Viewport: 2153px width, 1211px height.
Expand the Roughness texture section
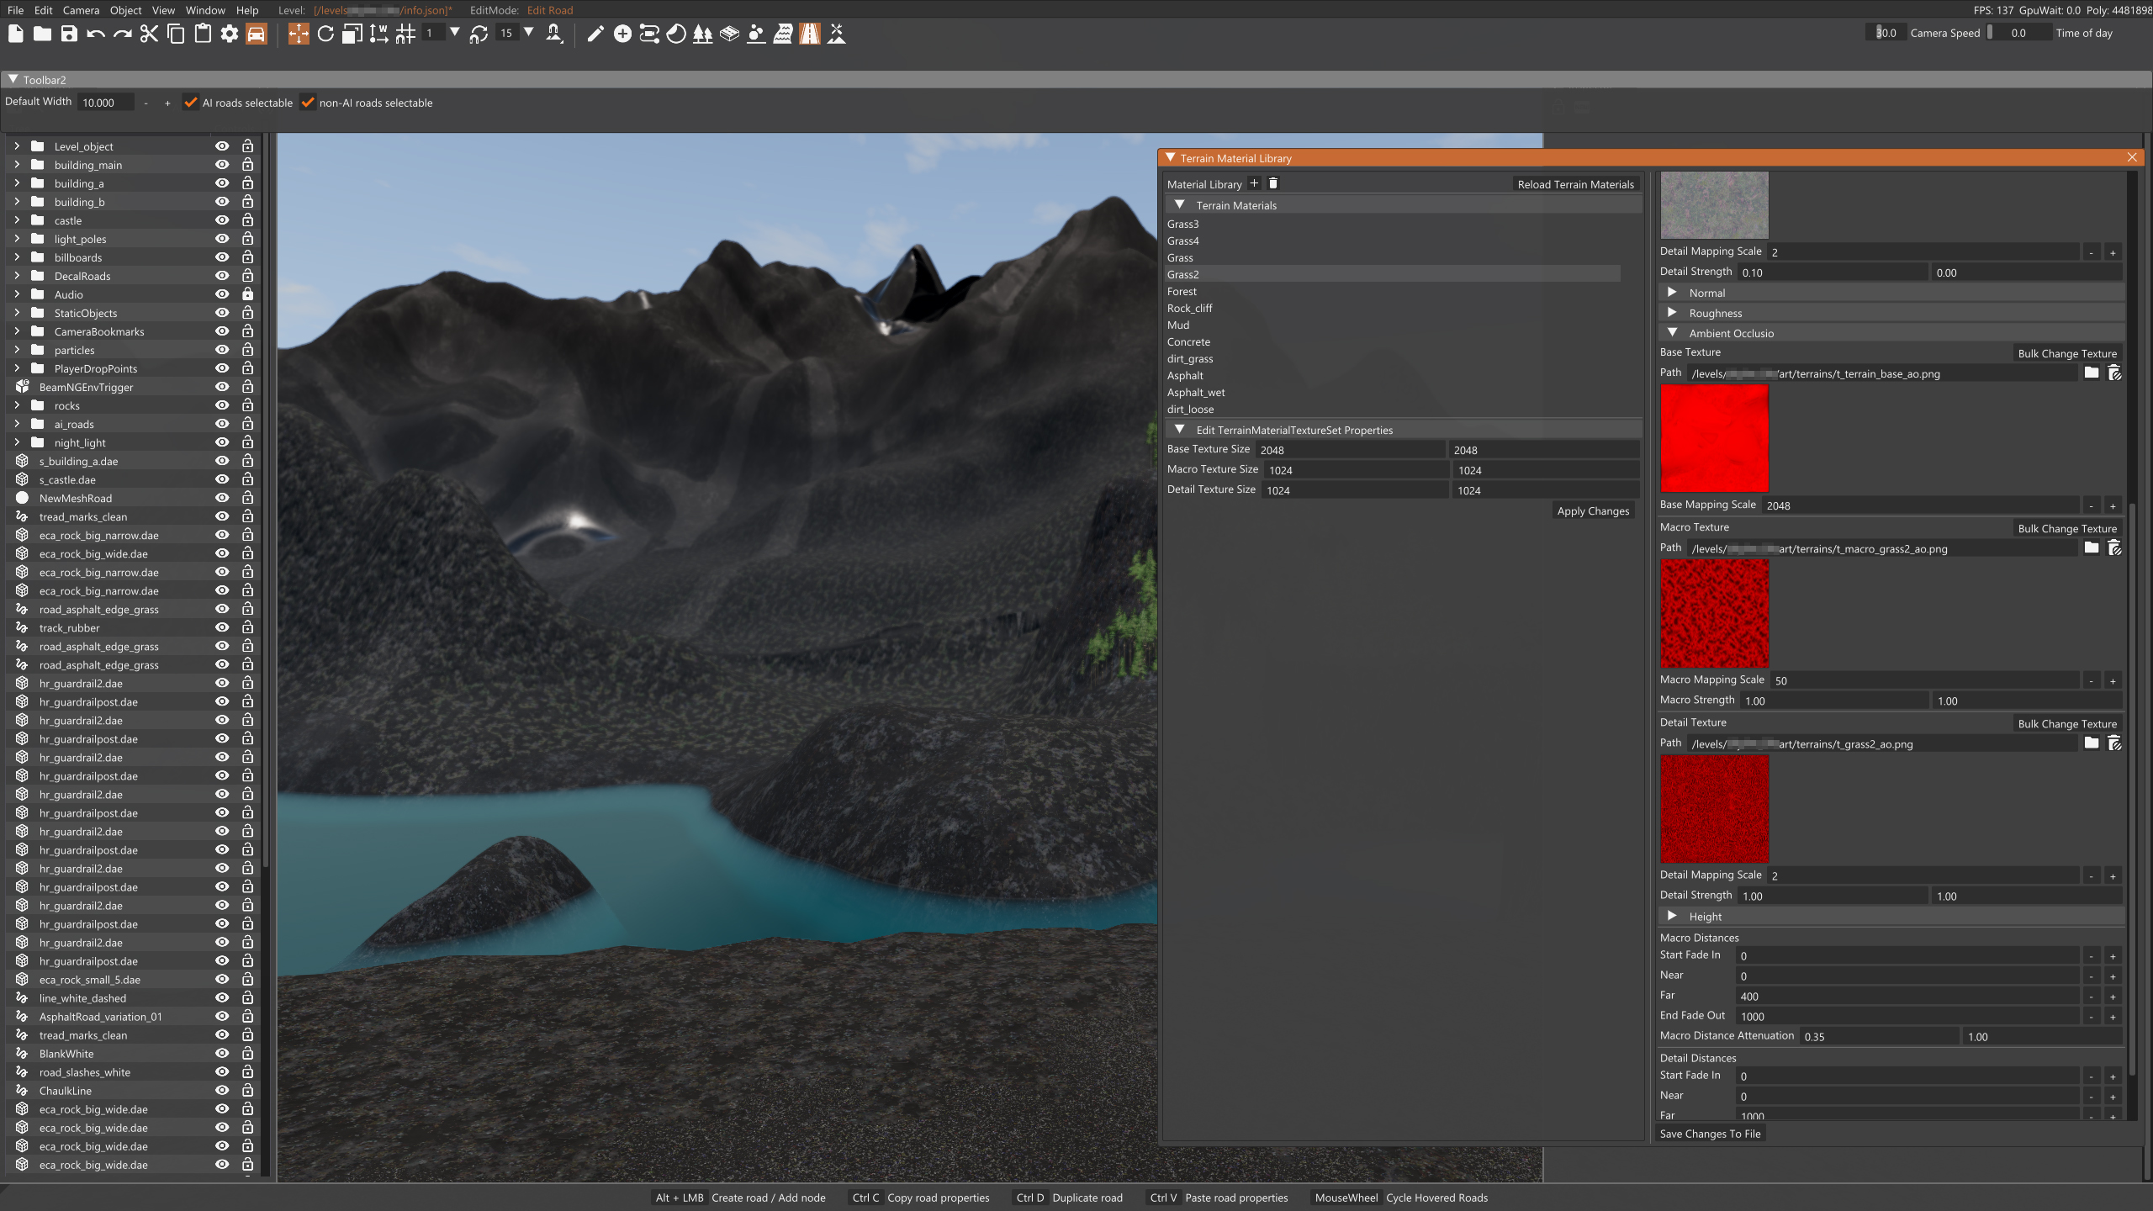tap(1673, 312)
